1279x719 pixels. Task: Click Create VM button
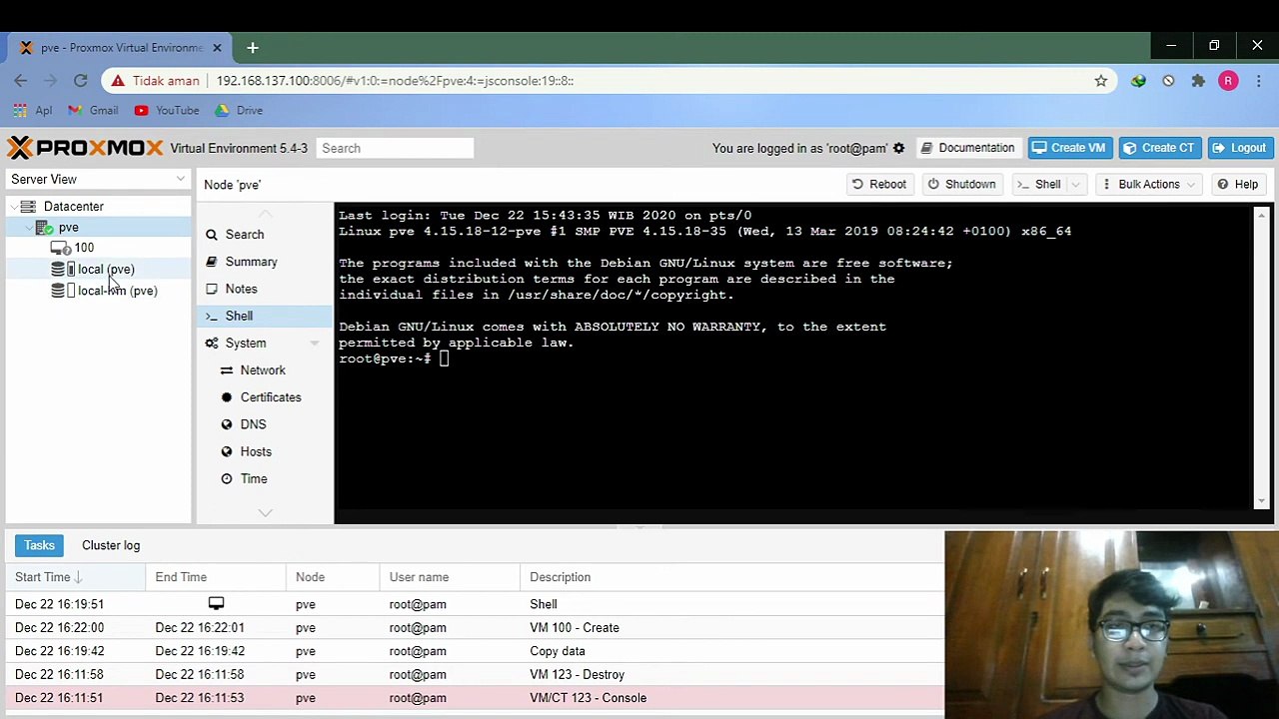(1069, 148)
